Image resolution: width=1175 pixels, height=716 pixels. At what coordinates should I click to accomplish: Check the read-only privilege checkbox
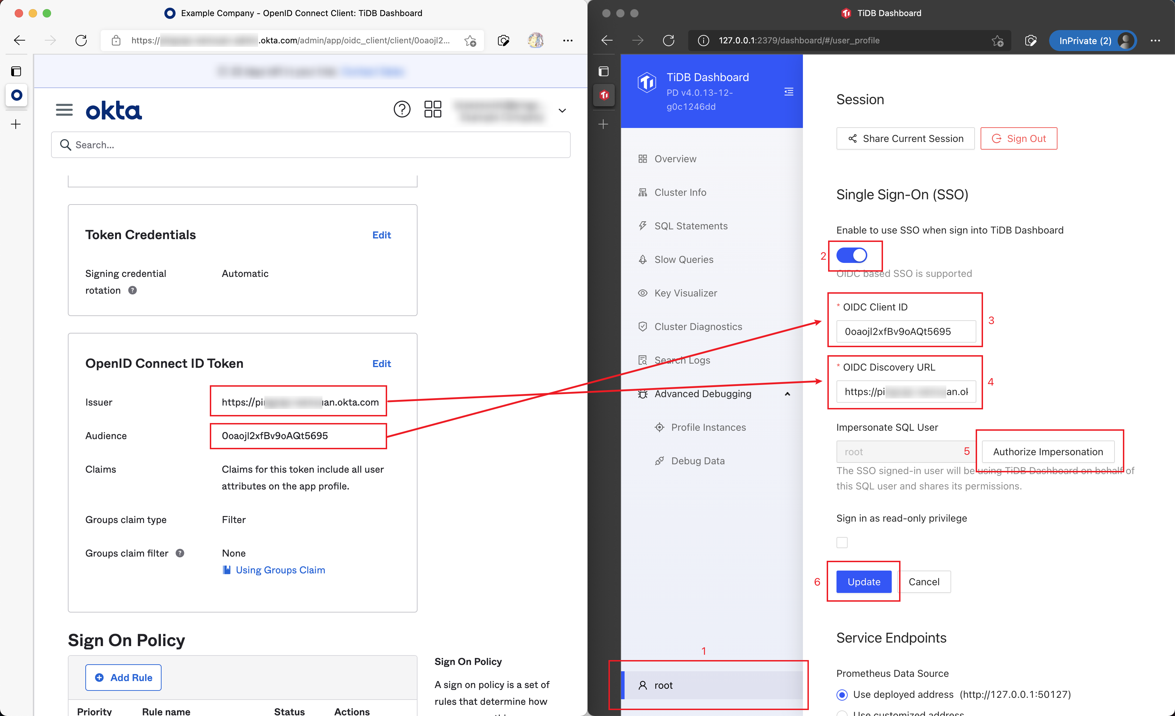pyautogui.click(x=842, y=543)
